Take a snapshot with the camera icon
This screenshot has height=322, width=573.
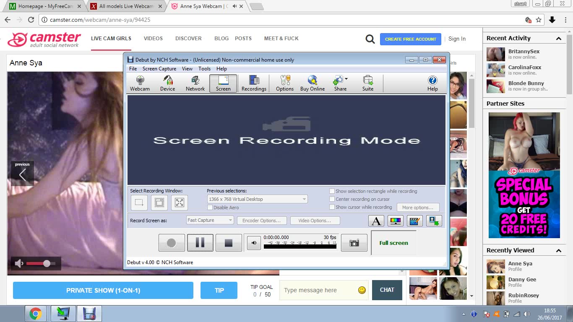click(354, 243)
